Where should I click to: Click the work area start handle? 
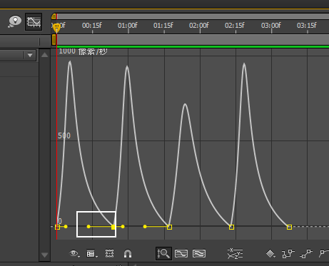54,40
